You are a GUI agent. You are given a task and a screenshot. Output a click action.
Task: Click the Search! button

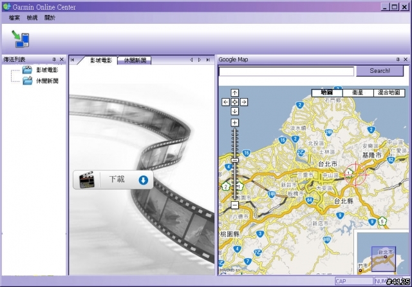pyautogui.click(x=380, y=71)
